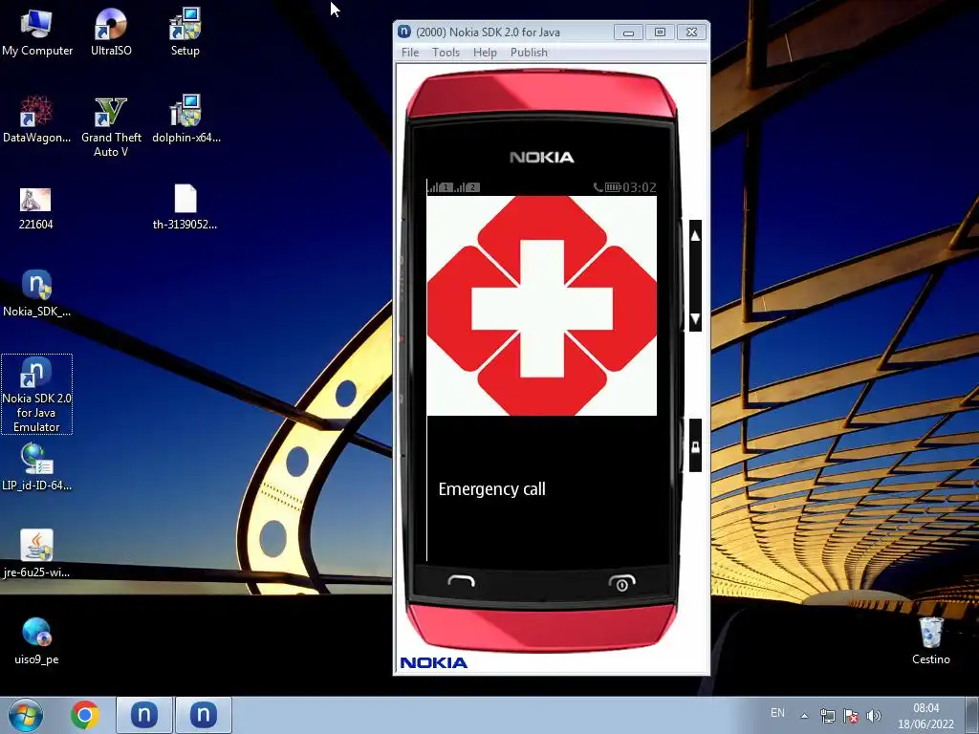Open the My Computer desktop icon
The width and height of the screenshot is (979, 734).
(x=36, y=32)
